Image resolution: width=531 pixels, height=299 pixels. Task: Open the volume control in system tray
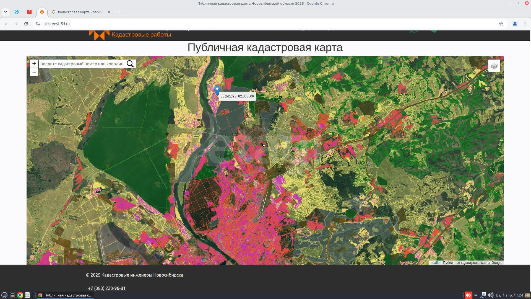pos(490,295)
